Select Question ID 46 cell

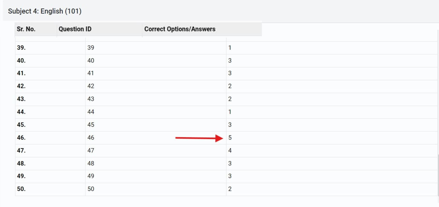(x=91, y=138)
